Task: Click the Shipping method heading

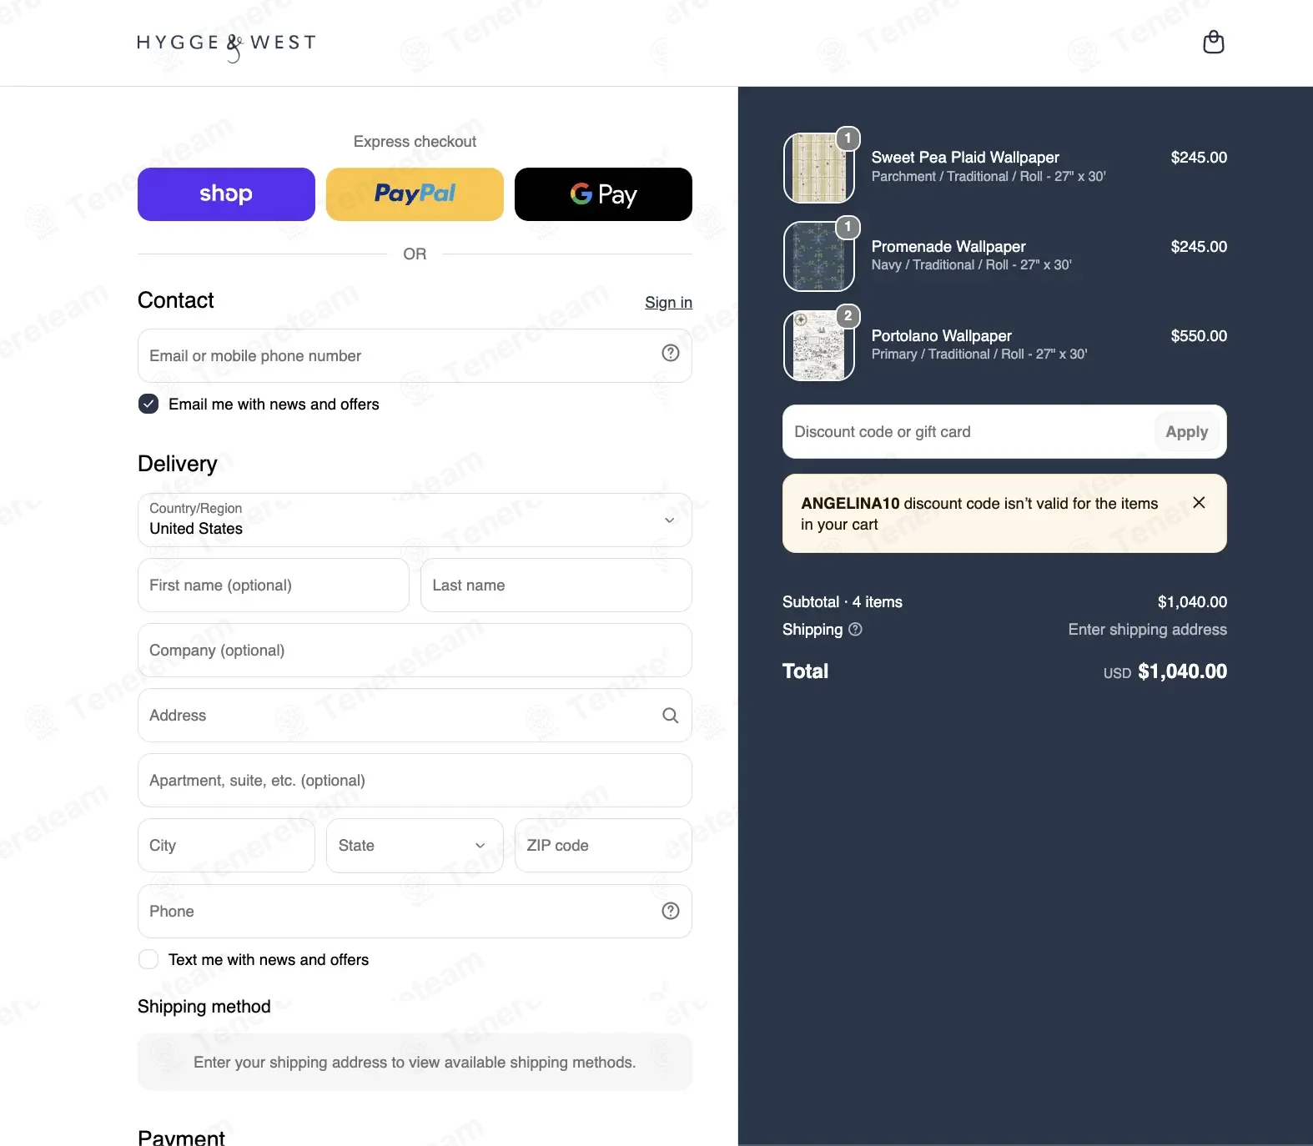Action: point(204,1006)
